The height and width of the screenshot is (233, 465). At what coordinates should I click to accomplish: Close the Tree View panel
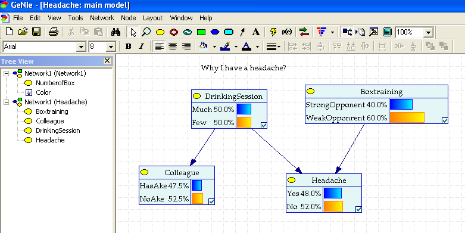[107, 61]
